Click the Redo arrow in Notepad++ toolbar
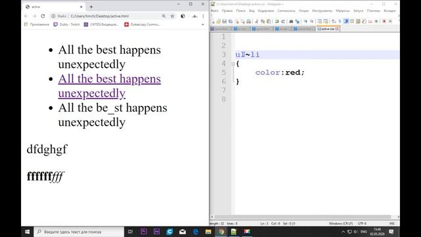Image resolution: width=421 pixels, height=237 pixels. coord(283,22)
